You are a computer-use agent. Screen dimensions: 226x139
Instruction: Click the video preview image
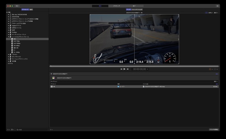[x=134, y=39]
